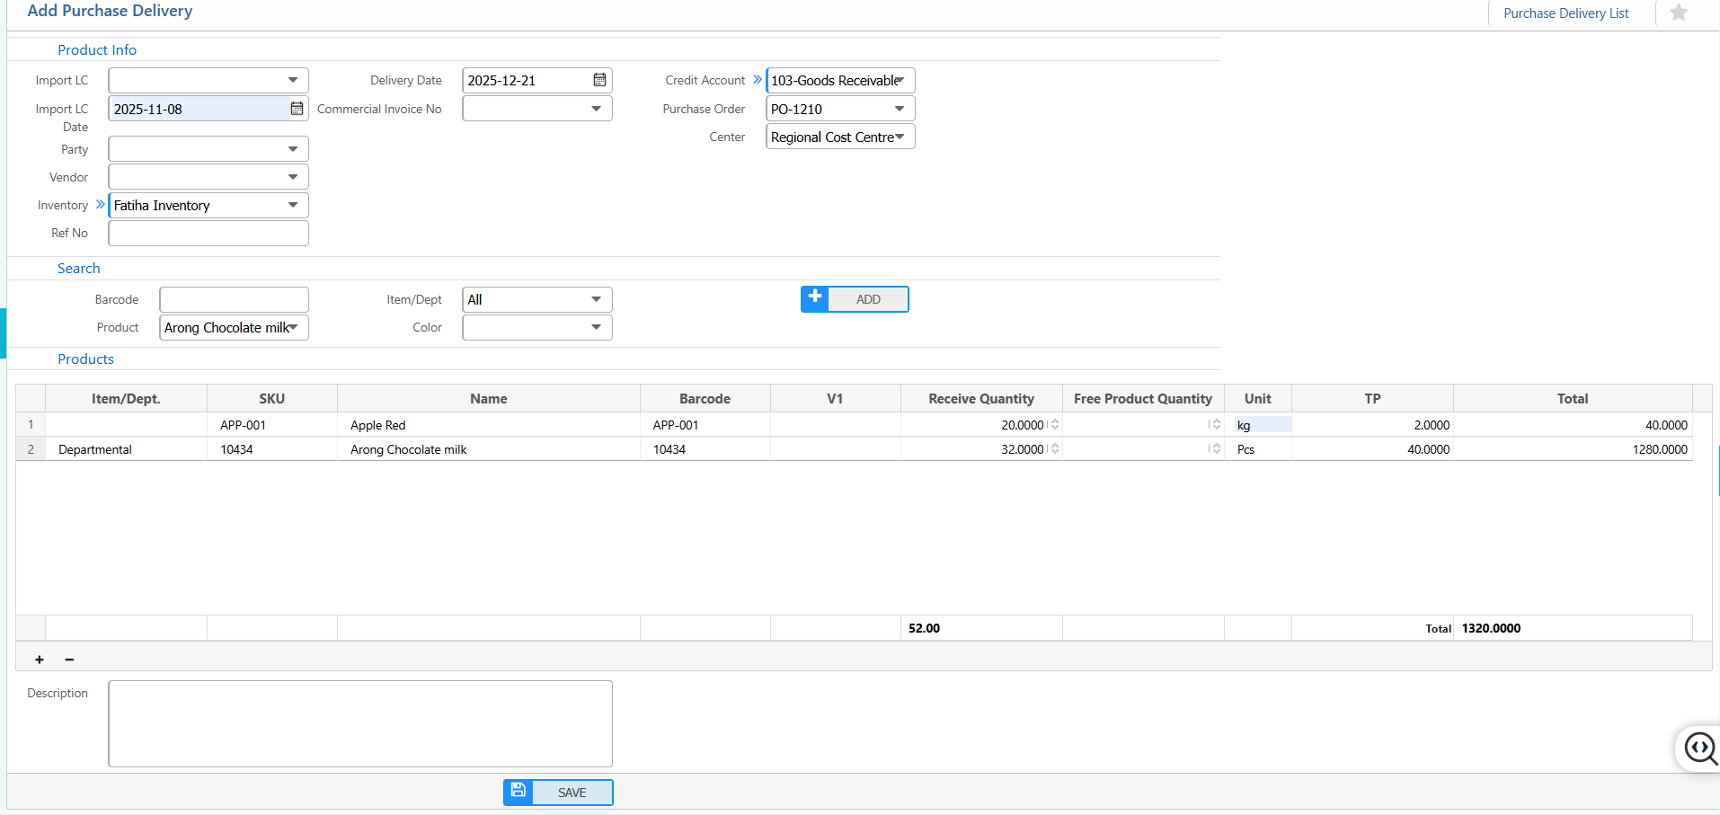Click the favorite star icon
1720x815 pixels.
(x=1678, y=13)
